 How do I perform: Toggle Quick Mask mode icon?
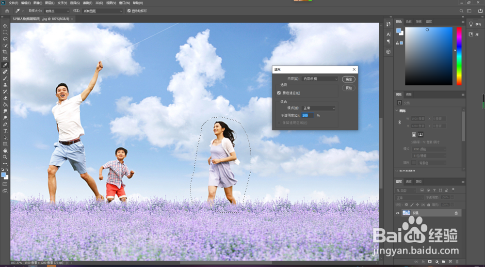pos(5,184)
